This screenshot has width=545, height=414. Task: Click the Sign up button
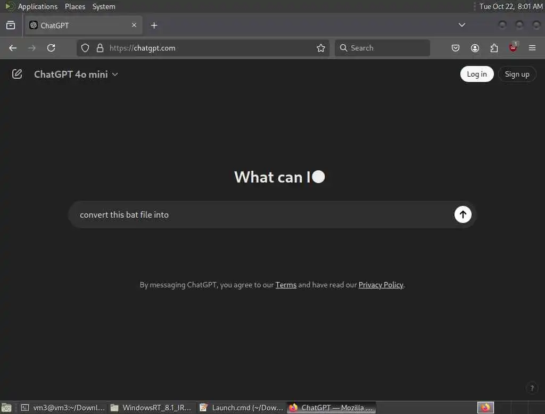(517, 74)
